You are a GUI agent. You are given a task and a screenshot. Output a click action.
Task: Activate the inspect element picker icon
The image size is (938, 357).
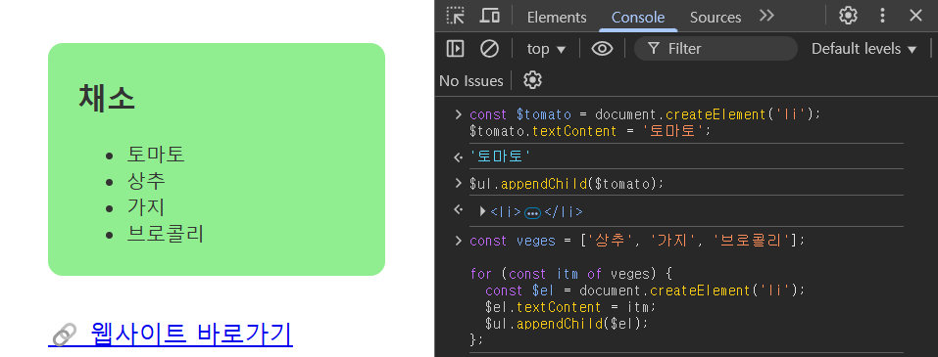click(456, 16)
